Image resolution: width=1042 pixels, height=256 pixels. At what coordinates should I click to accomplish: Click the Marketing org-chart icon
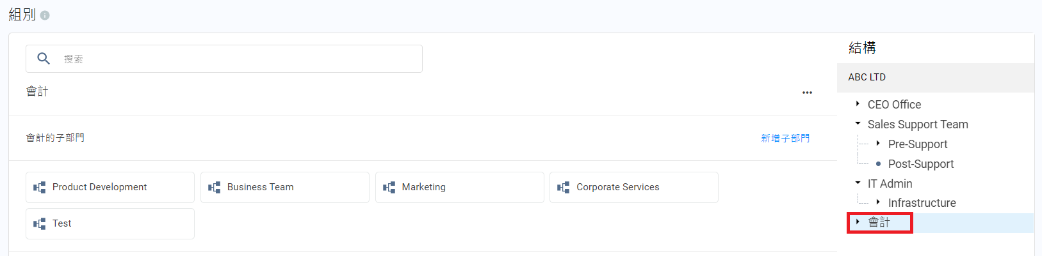pos(389,187)
